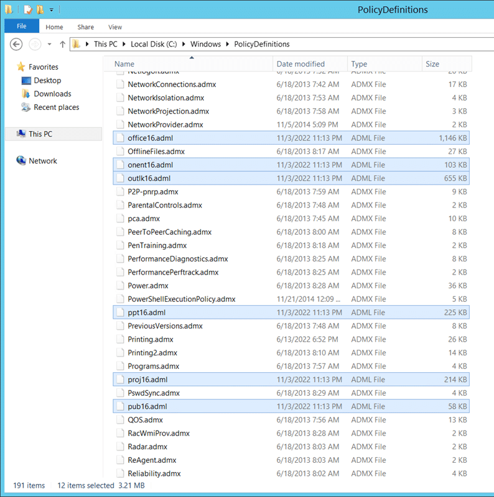The width and height of the screenshot is (494, 497).
Task: Click the Network globe icon
Action: pos(21,160)
